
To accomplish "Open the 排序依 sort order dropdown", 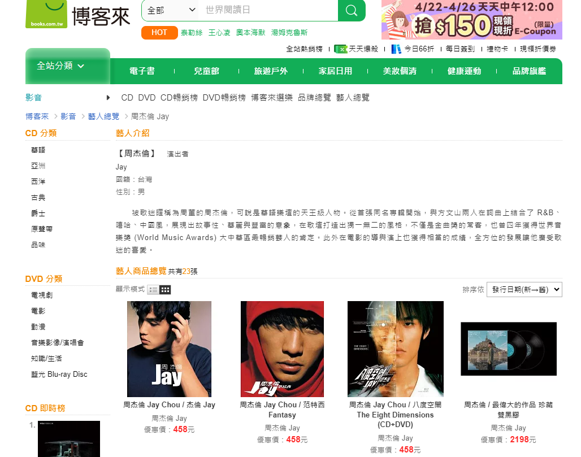I will pos(524,290).
